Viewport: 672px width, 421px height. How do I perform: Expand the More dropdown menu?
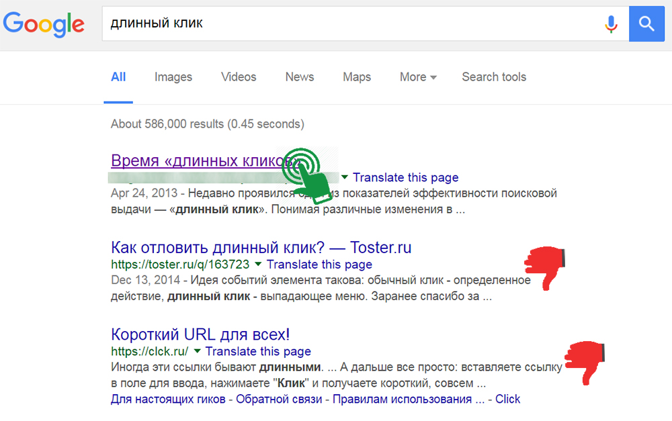coord(418,77)
